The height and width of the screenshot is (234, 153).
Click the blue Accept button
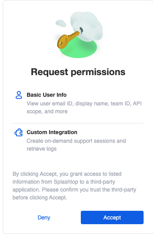tap(112, 217)
